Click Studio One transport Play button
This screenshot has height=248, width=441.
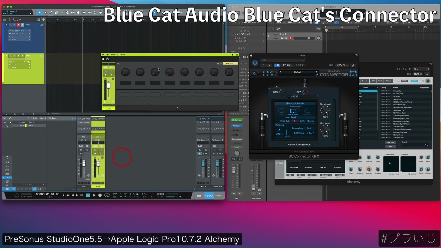tap(94, 195)
